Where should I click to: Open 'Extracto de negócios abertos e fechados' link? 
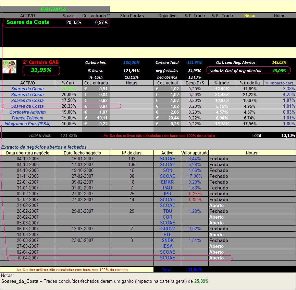[44, 147]
